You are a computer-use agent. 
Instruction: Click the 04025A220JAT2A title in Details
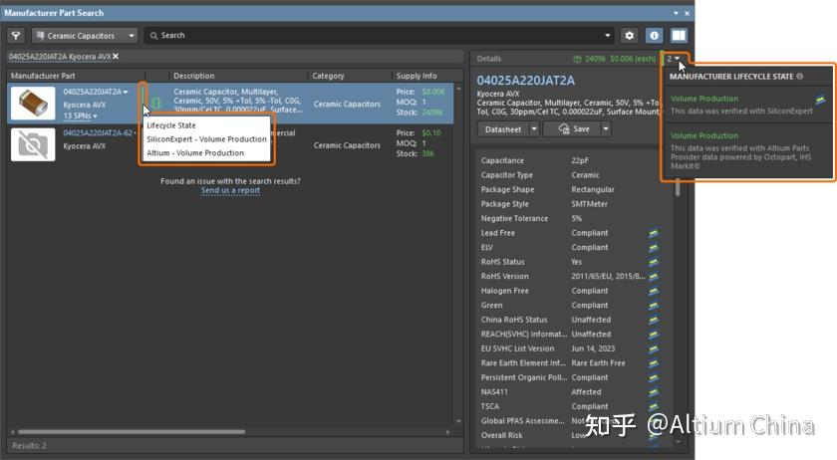(x=525, y=81)
